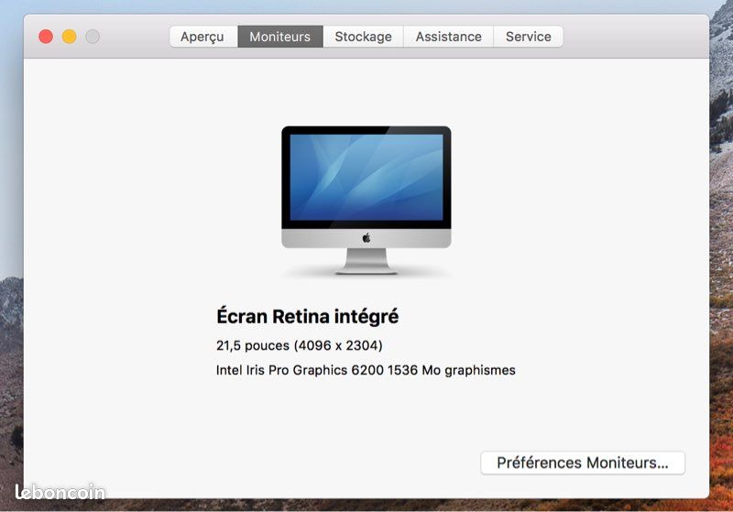The width and height of the screenshot is (733, 512).
Task: Click the Écran Retina intégré heading
Action: 308,316
